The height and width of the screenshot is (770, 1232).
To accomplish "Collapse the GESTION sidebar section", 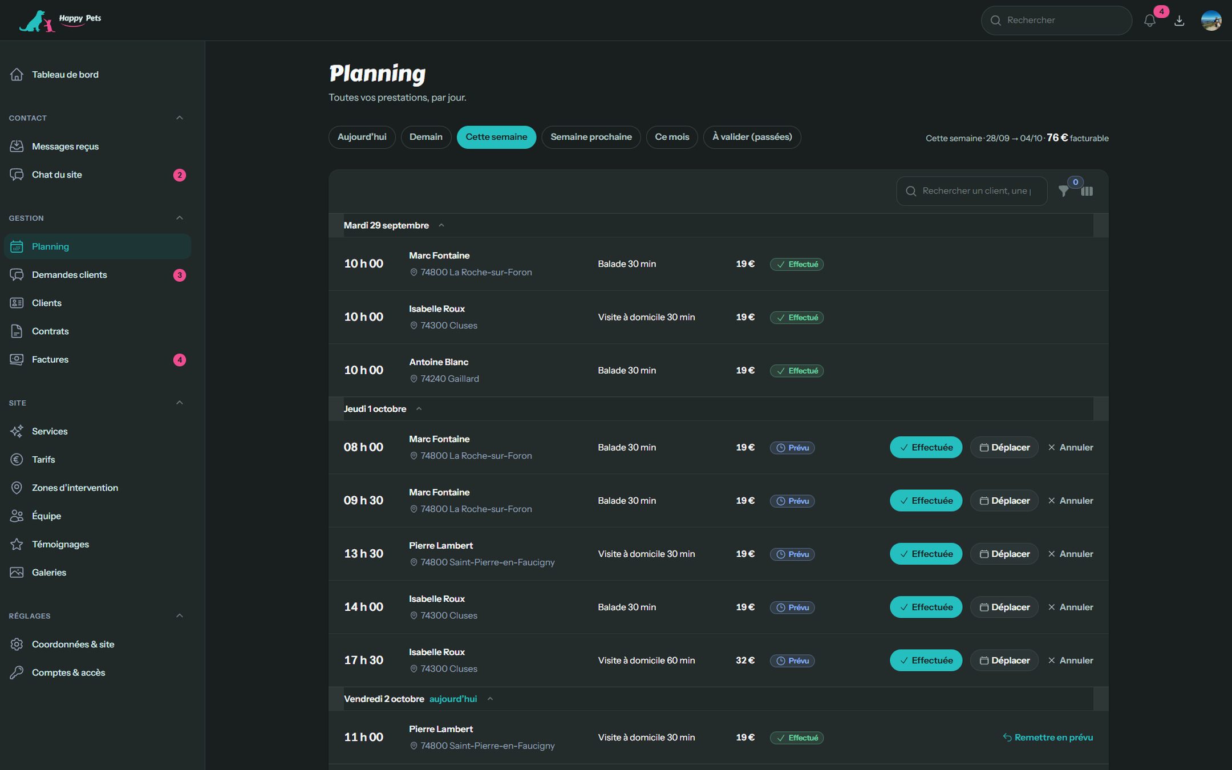I will click(x=180, y=218).
